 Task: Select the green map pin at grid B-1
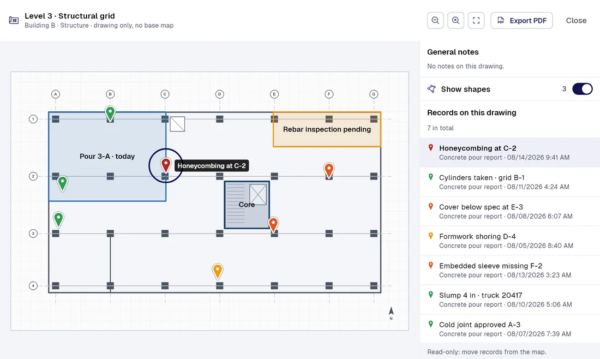pyautogui.click(x=110, y=113)
